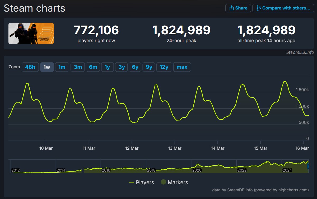Click 2024 in the navigator timeline

point(287,170)
